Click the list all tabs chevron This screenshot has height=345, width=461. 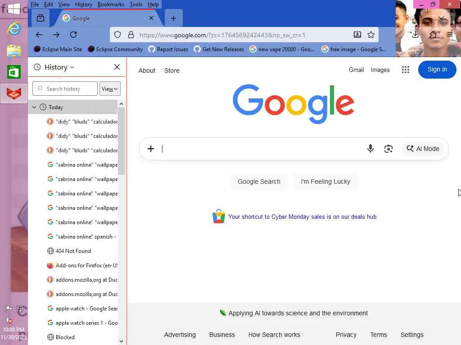pyautogui.click(x=441, y=18)
